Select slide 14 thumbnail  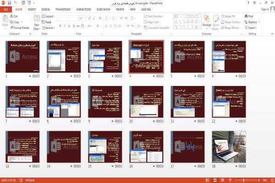pyautogui.click(x=64, y=147)
